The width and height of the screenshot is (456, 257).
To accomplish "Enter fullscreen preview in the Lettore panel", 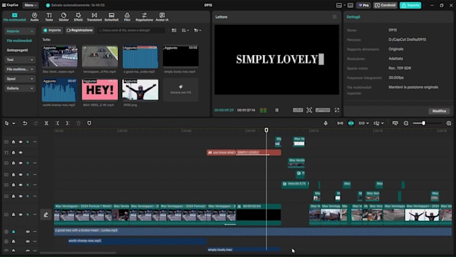I will [337, 110].
